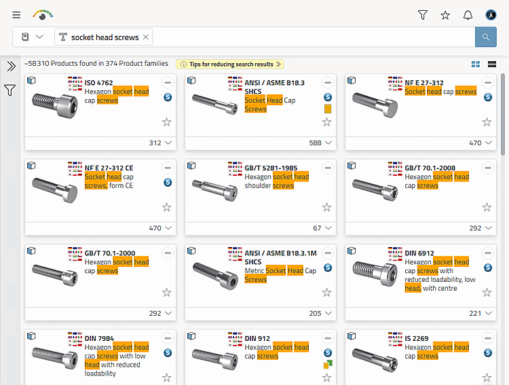Open the user account avatar
509x385 pixels.
tap(491, 15)
